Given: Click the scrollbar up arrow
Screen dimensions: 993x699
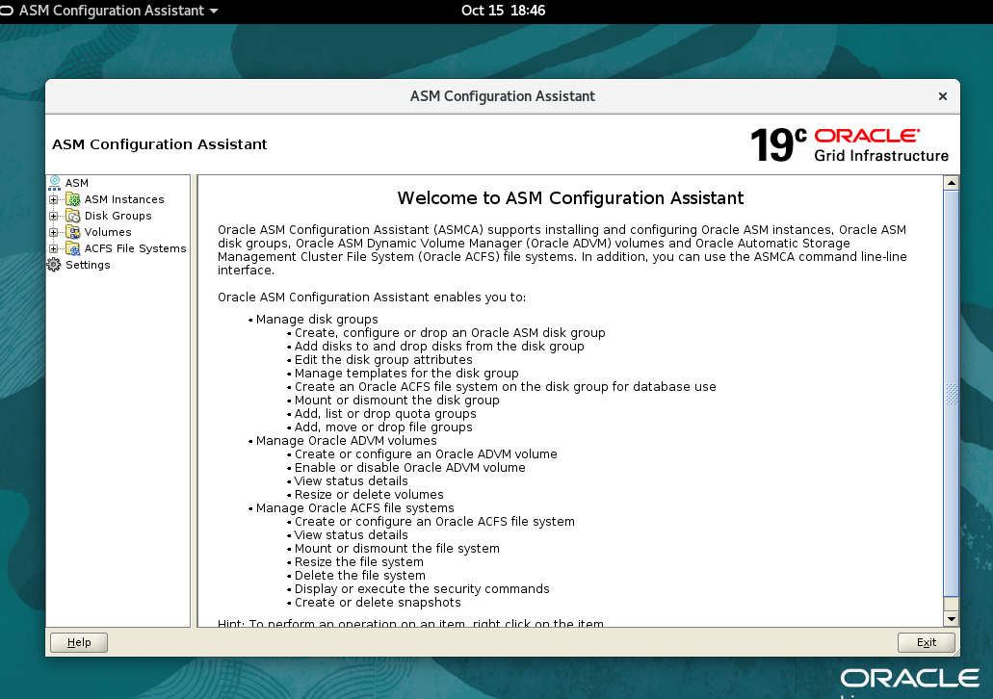Looking at the screenshot, I should pos(951,183).
